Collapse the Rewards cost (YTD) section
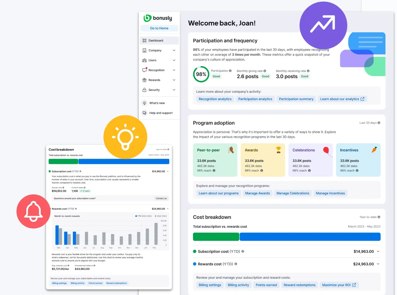Screen dimensions: 397x295 (168, 209)
